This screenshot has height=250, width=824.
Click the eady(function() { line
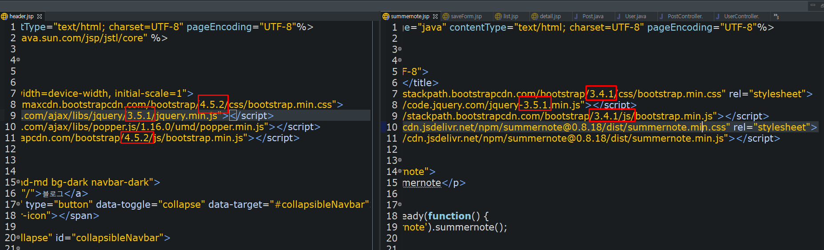pyautogui.click(x=446, y=216)
